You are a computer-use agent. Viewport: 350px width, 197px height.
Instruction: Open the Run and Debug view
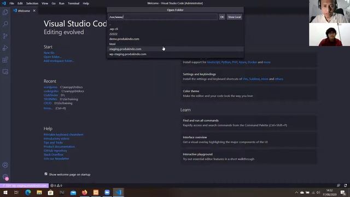(x=5, y=48)
